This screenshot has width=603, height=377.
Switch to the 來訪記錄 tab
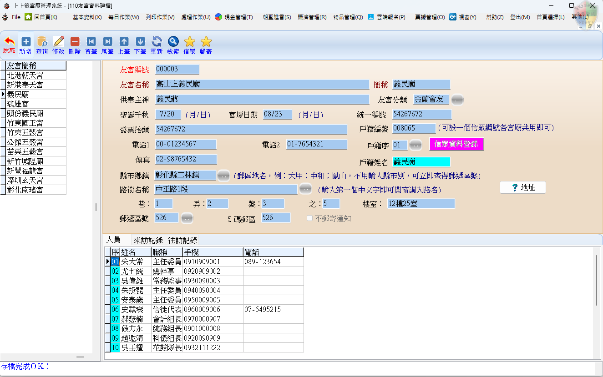(x=148, y=240)
